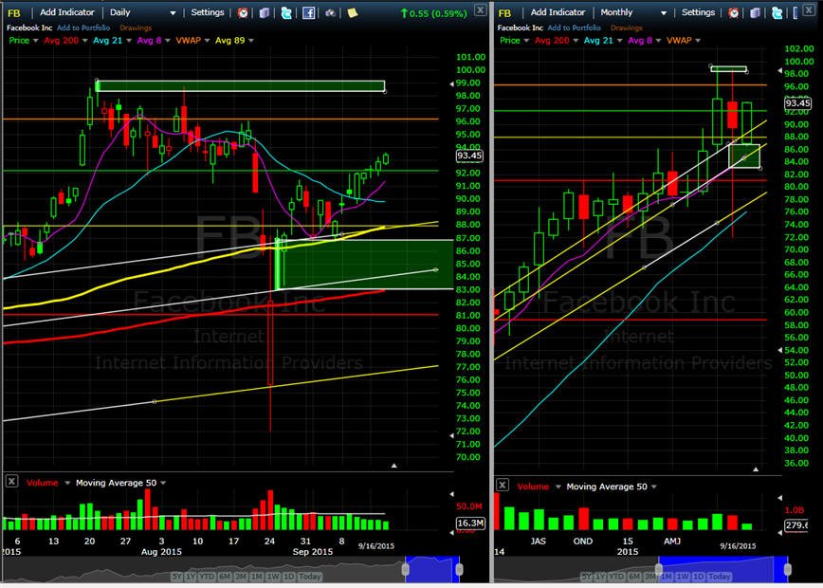Expand Avg 200 options in Monthly chart
The width and height of the screenshot is (823, 588).
click(x=575, y=41)
